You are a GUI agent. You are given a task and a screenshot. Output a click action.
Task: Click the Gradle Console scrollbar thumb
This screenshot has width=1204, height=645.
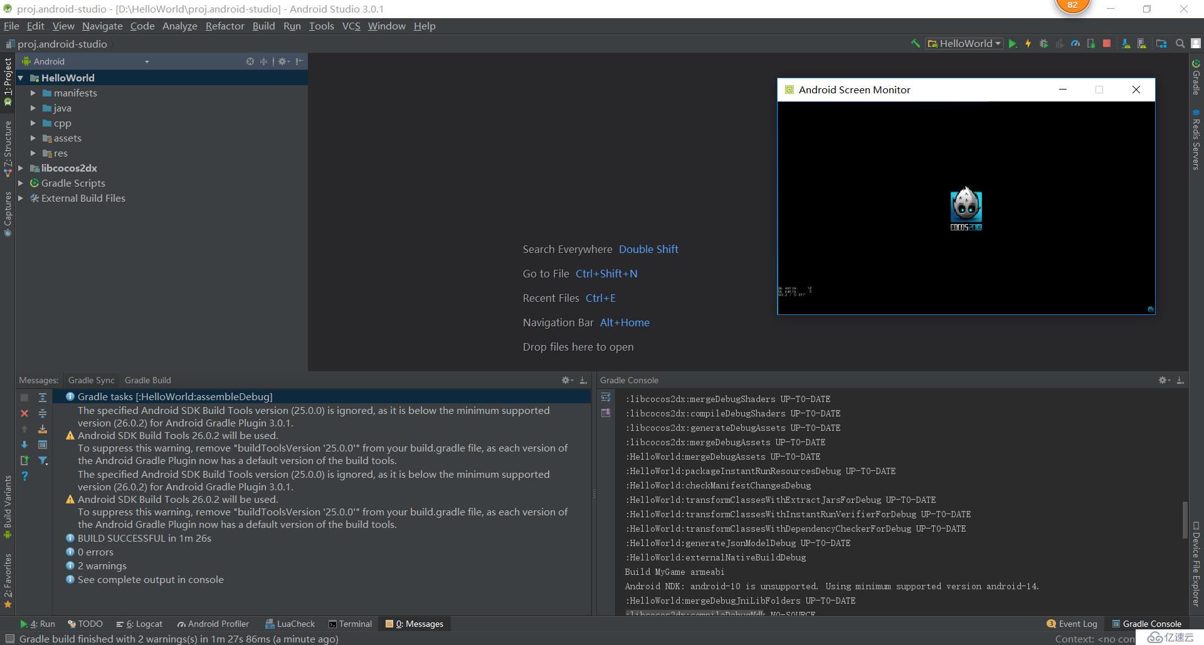click(1185, 519)
